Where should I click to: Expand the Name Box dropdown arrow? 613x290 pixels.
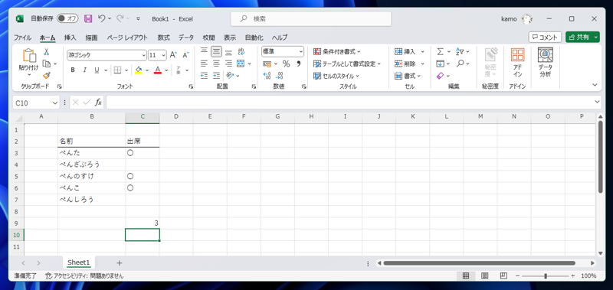[54, 103]
